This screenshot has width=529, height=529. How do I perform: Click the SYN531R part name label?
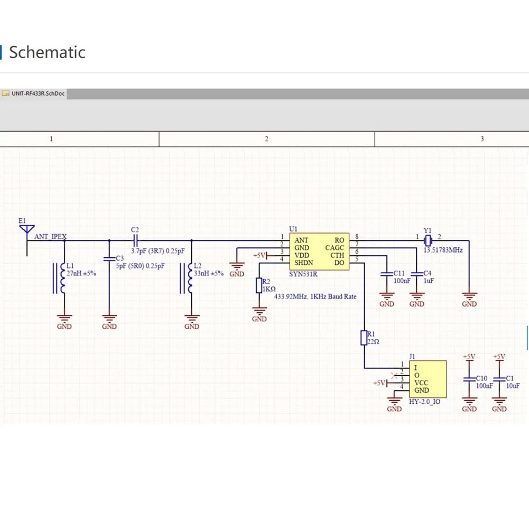303,274
